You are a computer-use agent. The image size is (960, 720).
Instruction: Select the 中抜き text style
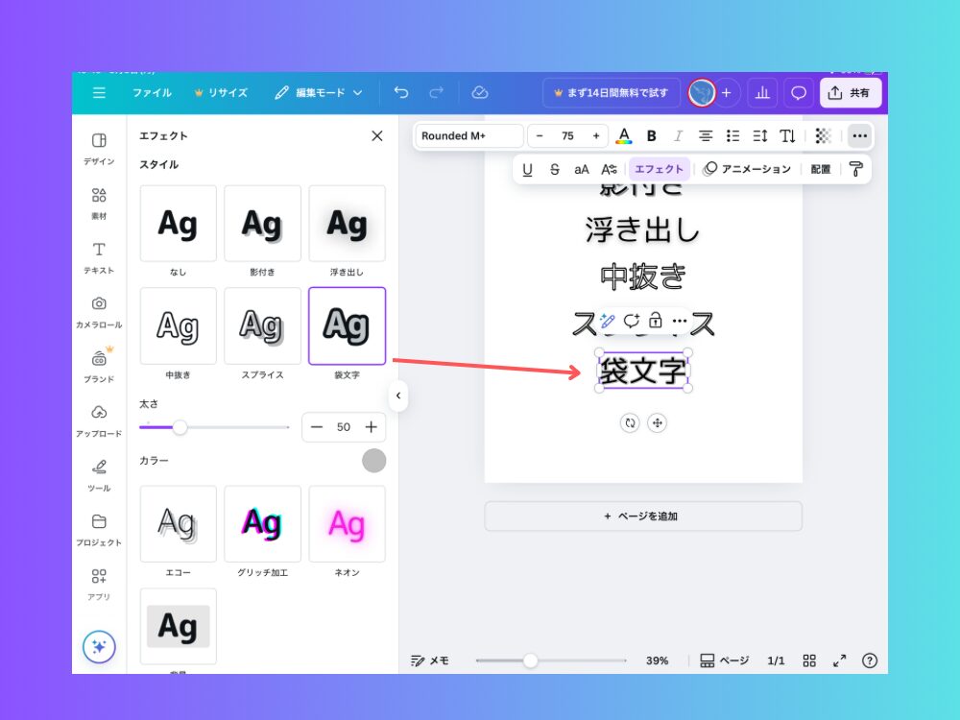(x=179, y=325)
